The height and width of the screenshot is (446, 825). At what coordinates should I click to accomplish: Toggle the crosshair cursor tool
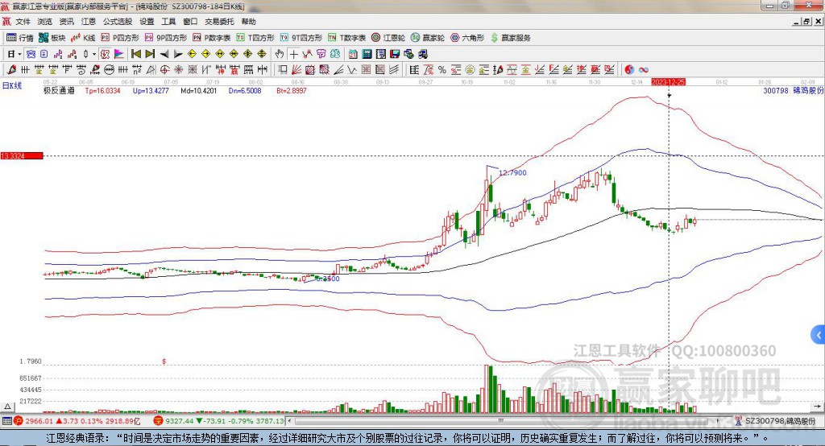pos(293,54)
